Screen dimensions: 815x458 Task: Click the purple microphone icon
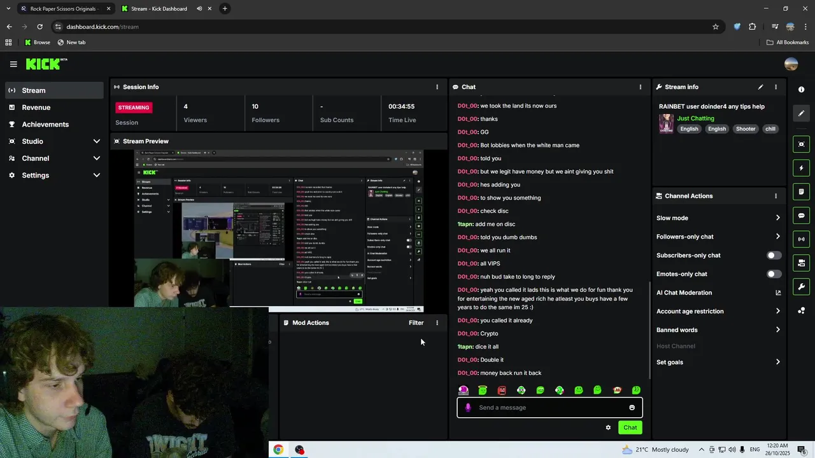[468, 408]
